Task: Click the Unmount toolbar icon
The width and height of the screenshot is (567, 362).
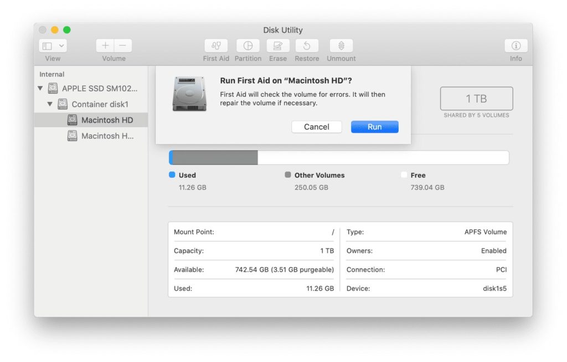Action: (341, 45)
